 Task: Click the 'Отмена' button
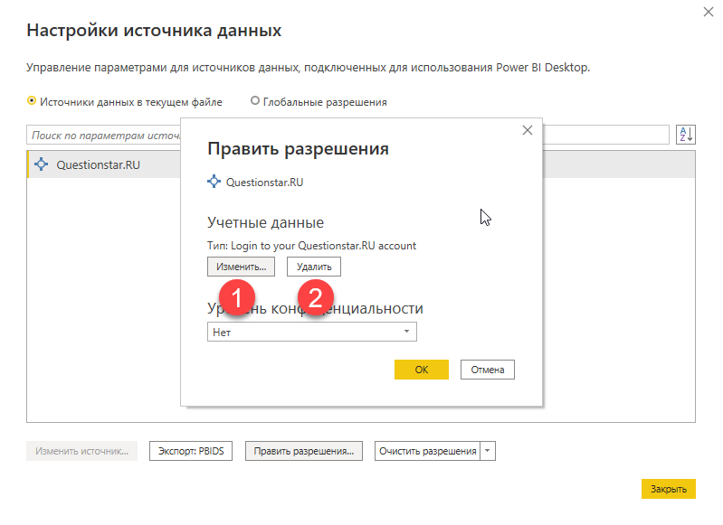click(488, 370)
